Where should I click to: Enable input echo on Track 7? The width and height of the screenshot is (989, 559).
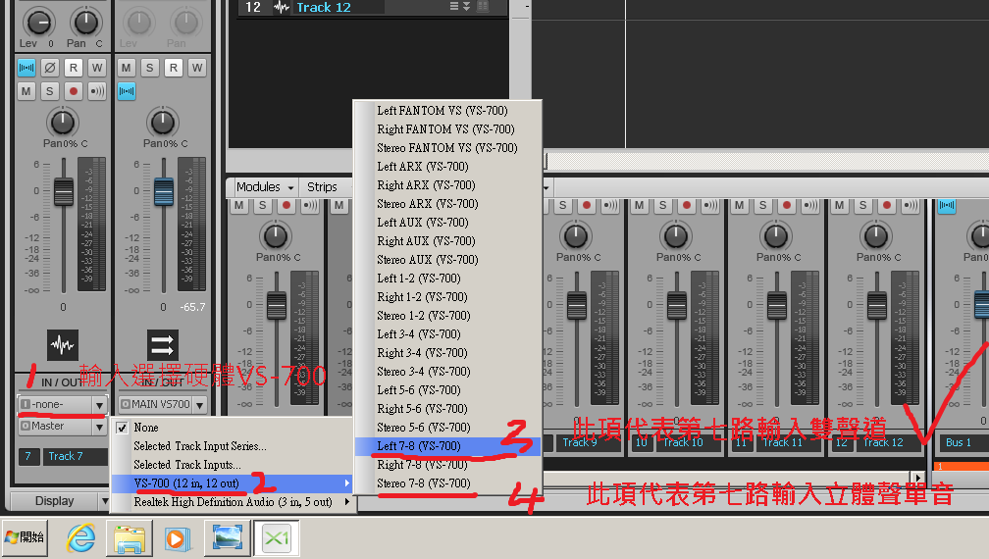97,91
